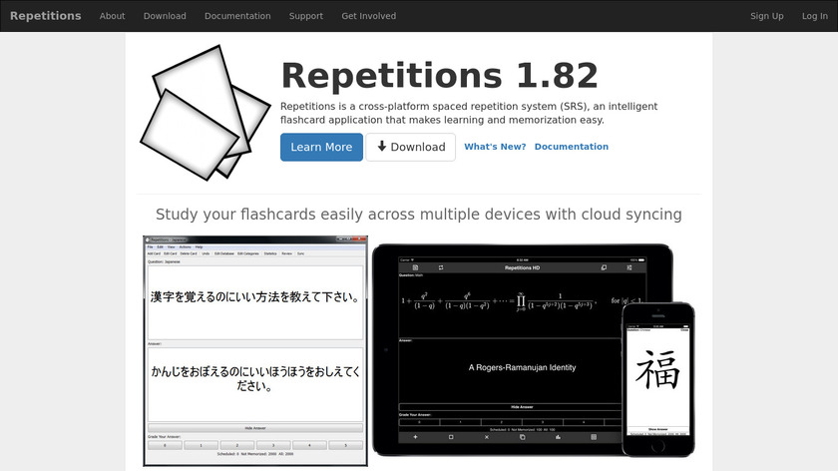Click the flashcards logo image

coord(206,113)
